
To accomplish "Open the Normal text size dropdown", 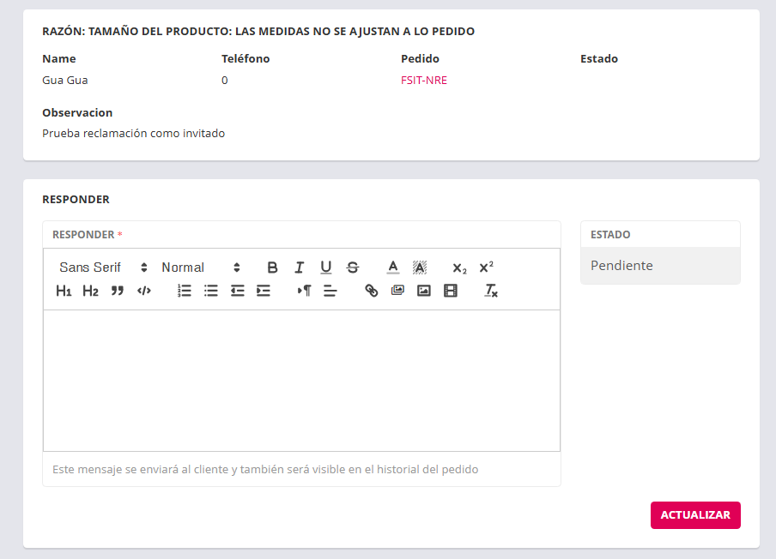I will pos(201,267).
